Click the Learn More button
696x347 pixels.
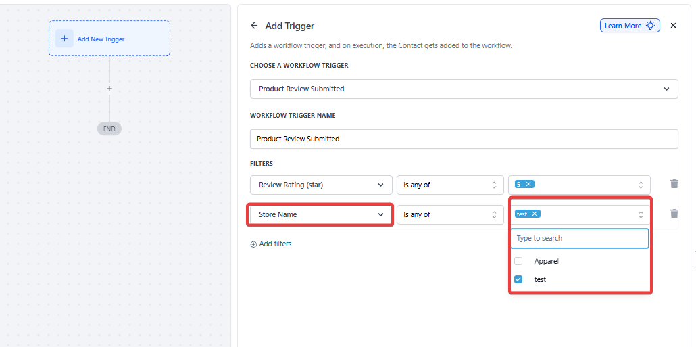point(630,26)
